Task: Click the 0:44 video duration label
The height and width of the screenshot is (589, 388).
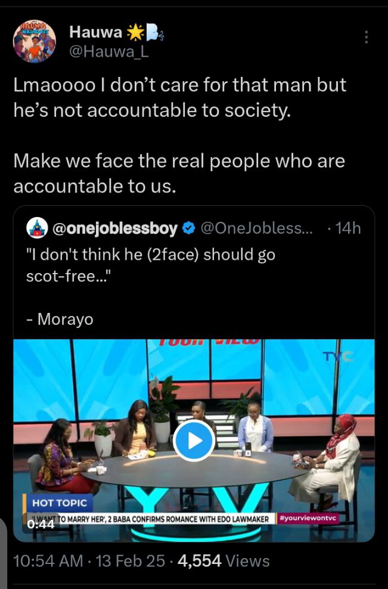Action: point(40,525)
